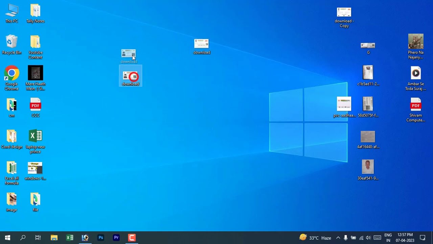
Task: Open the app between Excel and Photoshop on taskbar
Action: point(85,238)
